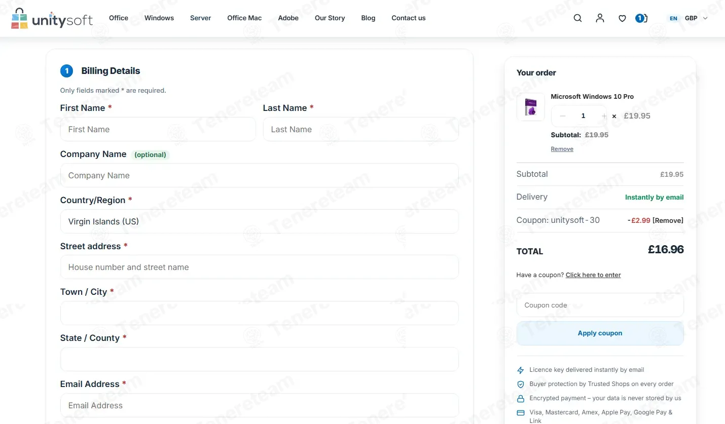Open the Adobe menu

[288, 18]
